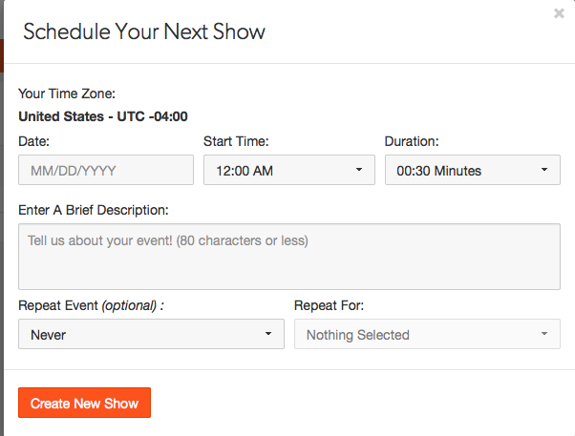Click the 'Enter A Brief Description:' label
The height and width of the screenshot is (436, 575).
point(93,208)
